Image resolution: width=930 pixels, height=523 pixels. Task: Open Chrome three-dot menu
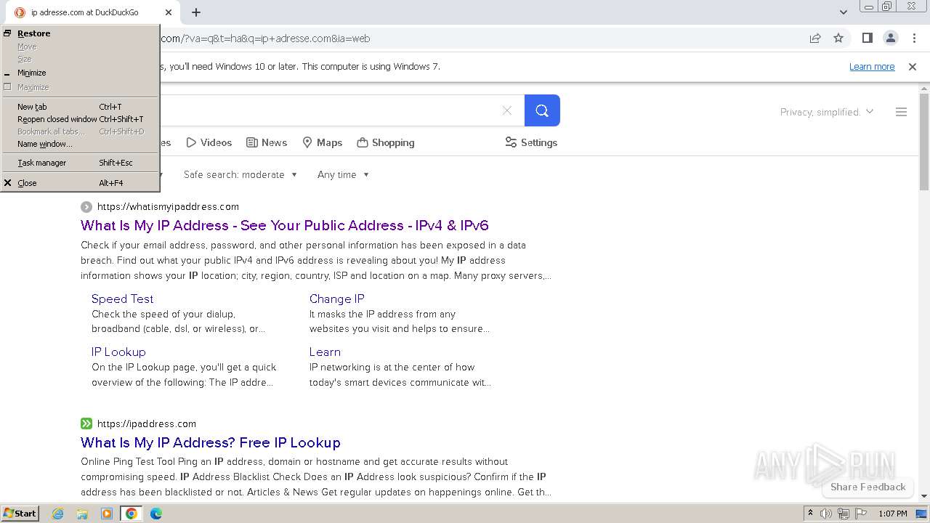click(x=914, y=38)
